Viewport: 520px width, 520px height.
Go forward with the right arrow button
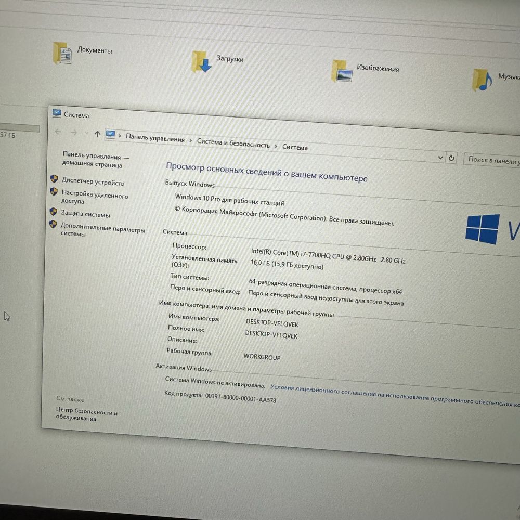(74, 133)
